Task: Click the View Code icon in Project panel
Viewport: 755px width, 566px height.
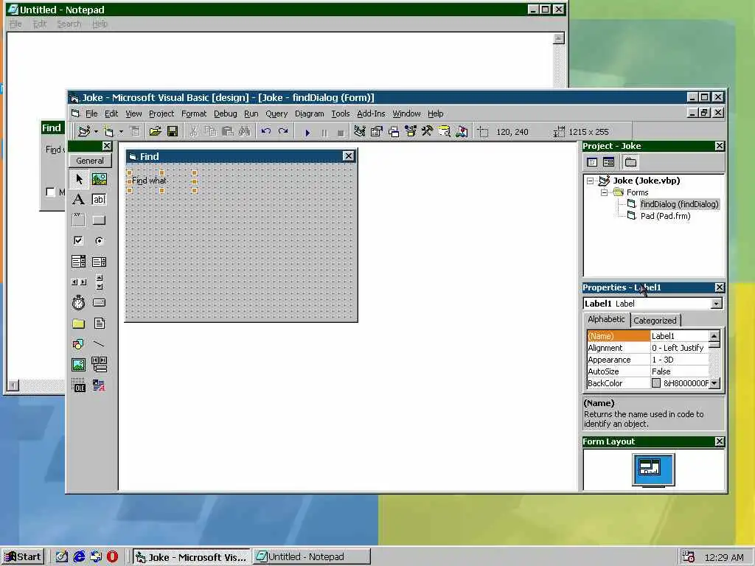Action: point(592,162)
